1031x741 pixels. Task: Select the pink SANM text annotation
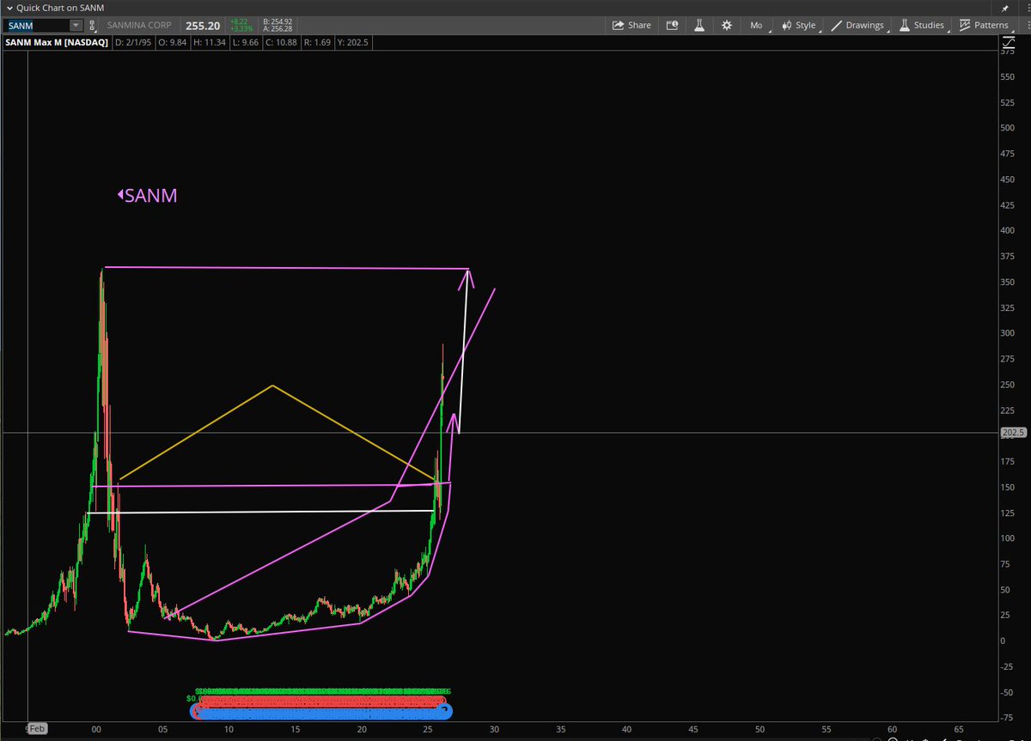148,196
